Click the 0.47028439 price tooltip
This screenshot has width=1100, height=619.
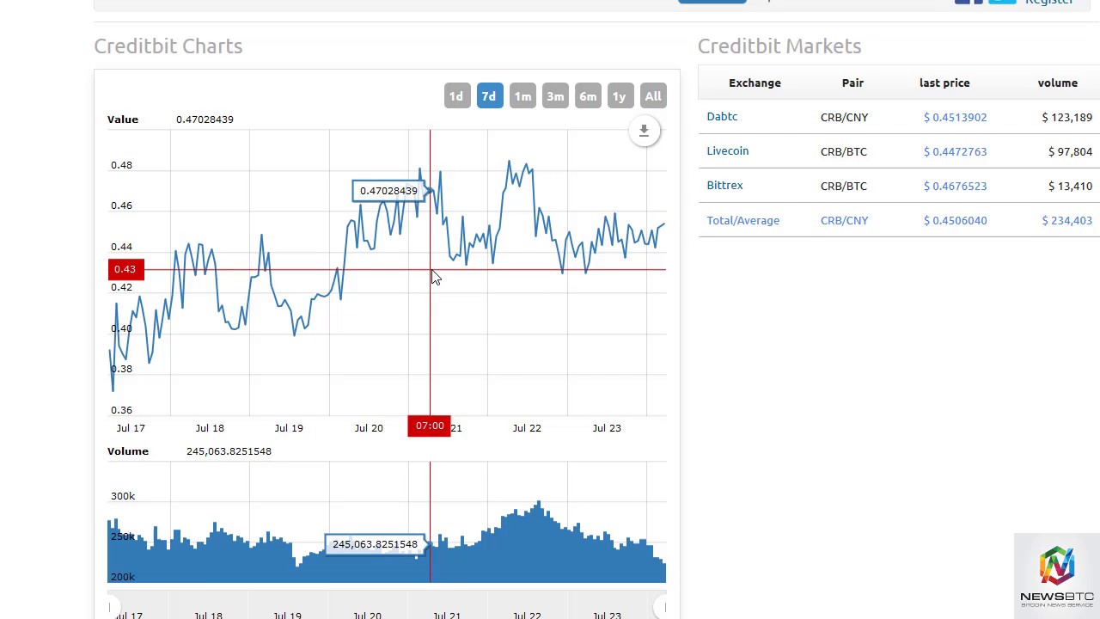tap(388, 191)
